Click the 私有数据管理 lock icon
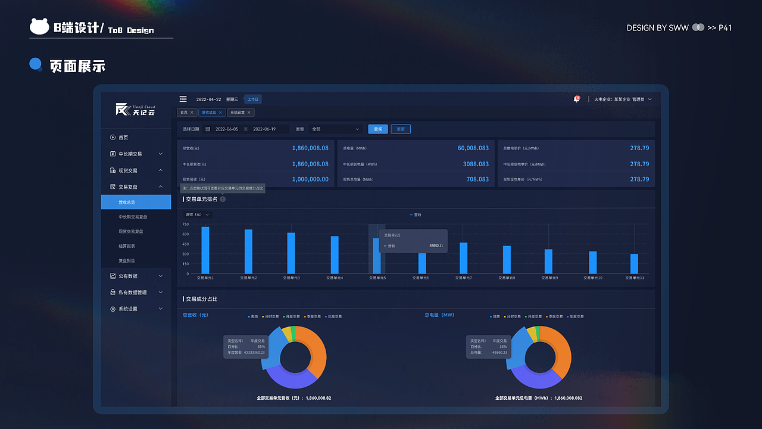 tap(113, 293)
